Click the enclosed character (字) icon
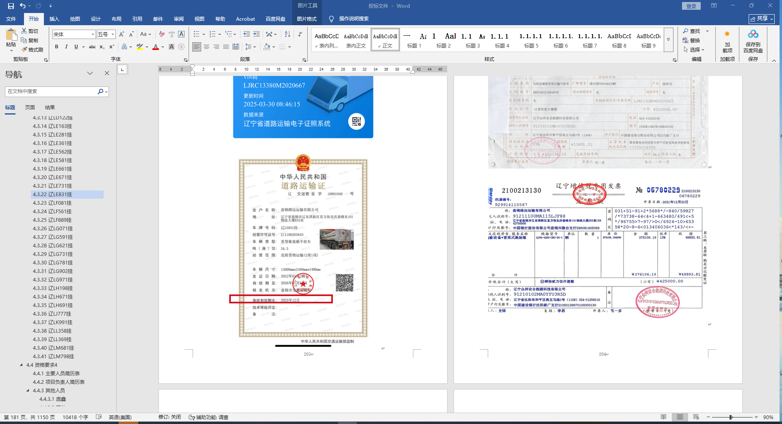This screenshot has height=424, width=782. pos(181,47)
